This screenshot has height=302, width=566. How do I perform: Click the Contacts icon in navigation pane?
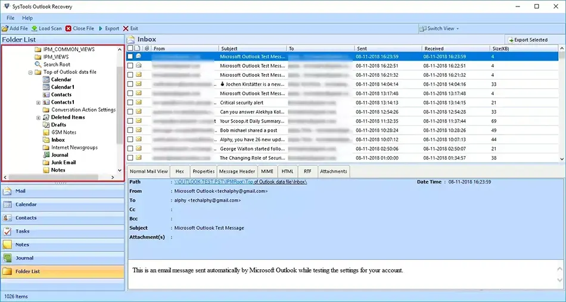coord(7,218)
